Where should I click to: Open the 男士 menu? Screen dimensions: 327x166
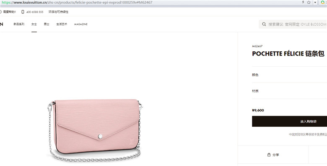47,24
